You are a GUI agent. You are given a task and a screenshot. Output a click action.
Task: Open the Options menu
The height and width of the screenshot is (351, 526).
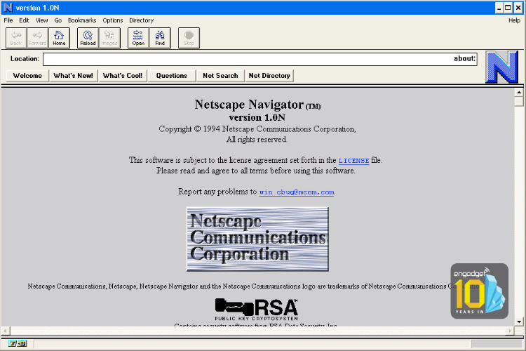(113, 20)
